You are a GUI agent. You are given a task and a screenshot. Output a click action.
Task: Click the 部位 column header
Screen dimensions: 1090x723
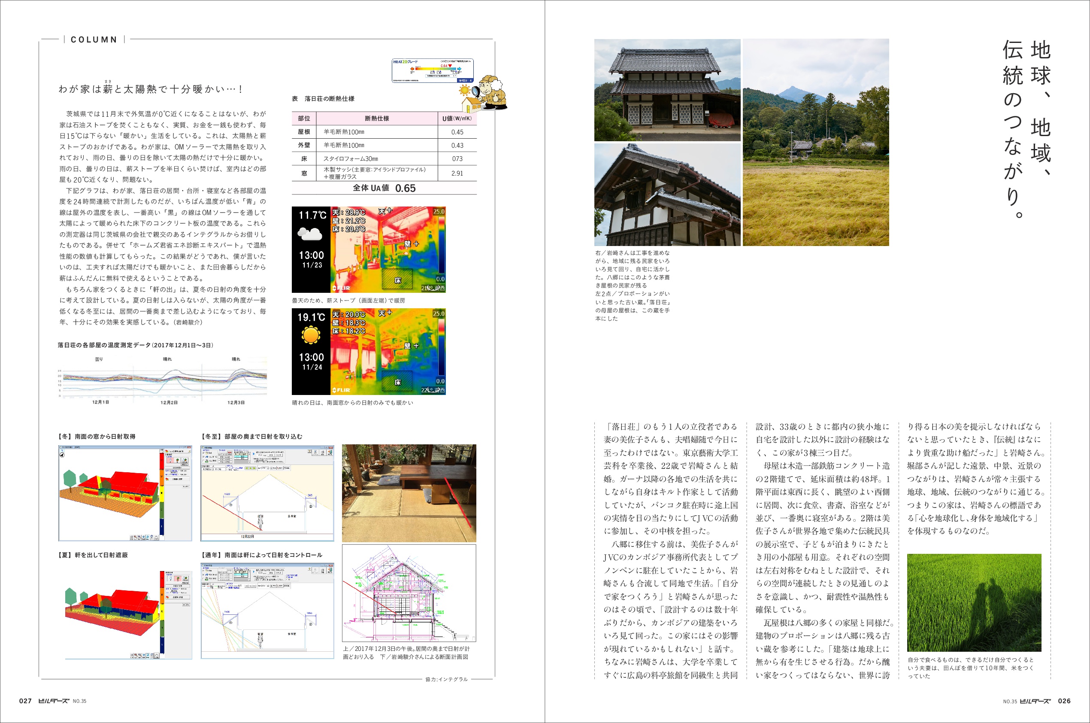[304, 118]
